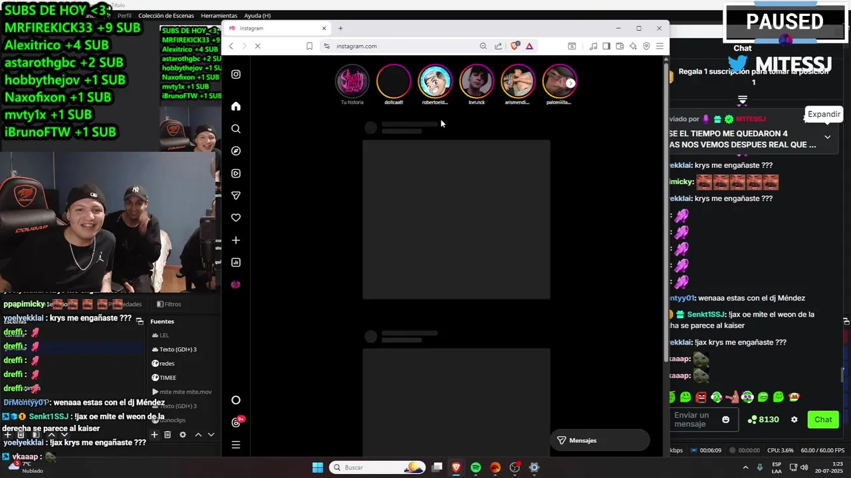Close the Instagram tab

(x=324, y=28)
